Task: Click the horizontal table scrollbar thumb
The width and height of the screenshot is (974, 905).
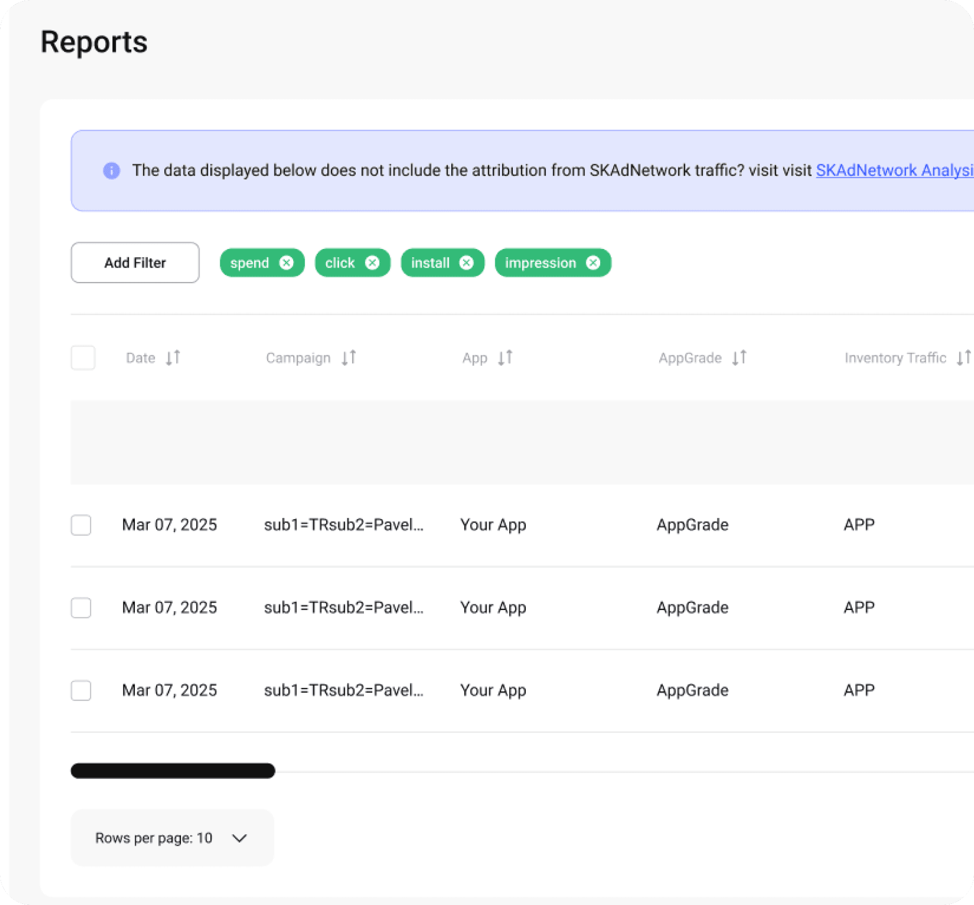Action: [x=173, y=771]
